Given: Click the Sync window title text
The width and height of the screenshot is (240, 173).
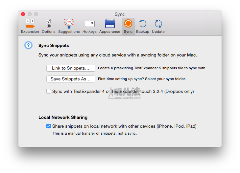Looking at the screenshot, I should 120,14.
